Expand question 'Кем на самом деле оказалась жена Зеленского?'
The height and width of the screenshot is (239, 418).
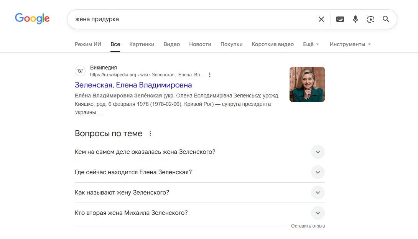pos(200,152)
